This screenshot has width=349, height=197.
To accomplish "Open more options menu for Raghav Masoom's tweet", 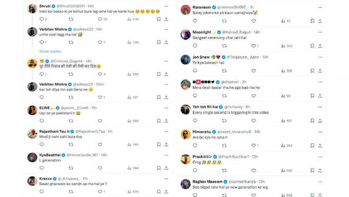I will (320, 182).
